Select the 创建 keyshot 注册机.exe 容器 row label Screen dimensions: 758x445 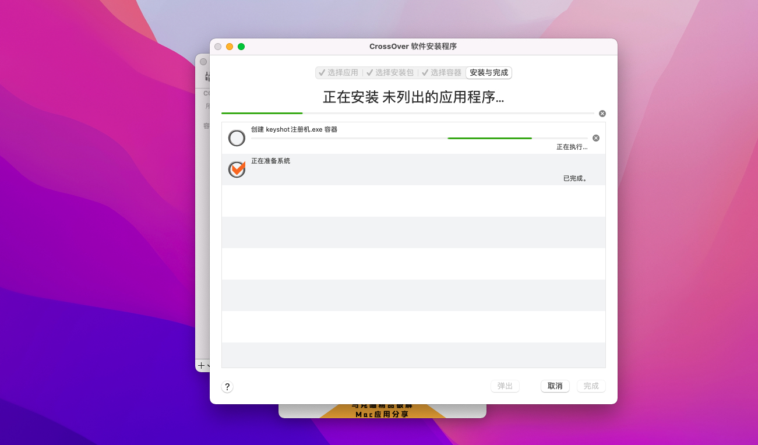coord(294,129)
